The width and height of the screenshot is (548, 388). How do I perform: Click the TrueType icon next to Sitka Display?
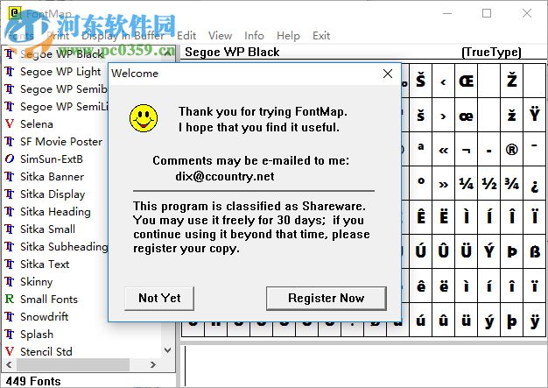tap(10, 194)
